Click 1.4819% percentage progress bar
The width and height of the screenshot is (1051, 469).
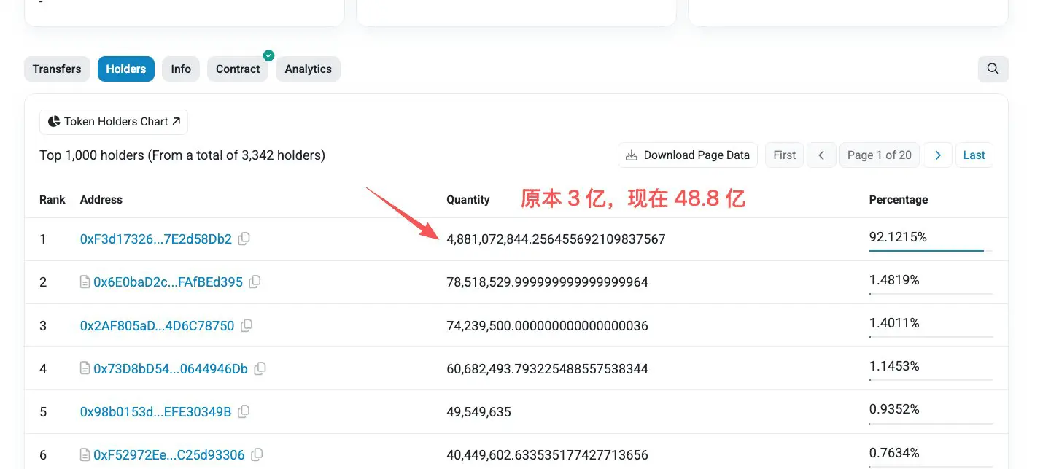point(931,293)
